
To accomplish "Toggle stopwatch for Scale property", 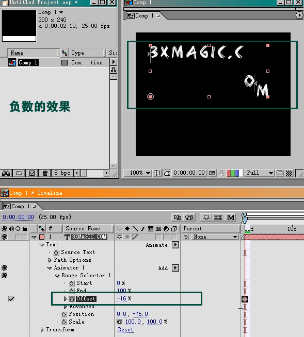I will point(64,322).
